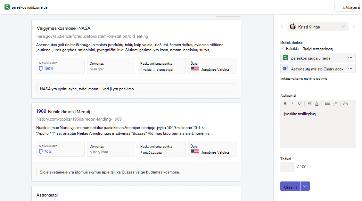
Task: Open more options for Astronautų maisto Essay.docx
Action: tap(350, 68)
